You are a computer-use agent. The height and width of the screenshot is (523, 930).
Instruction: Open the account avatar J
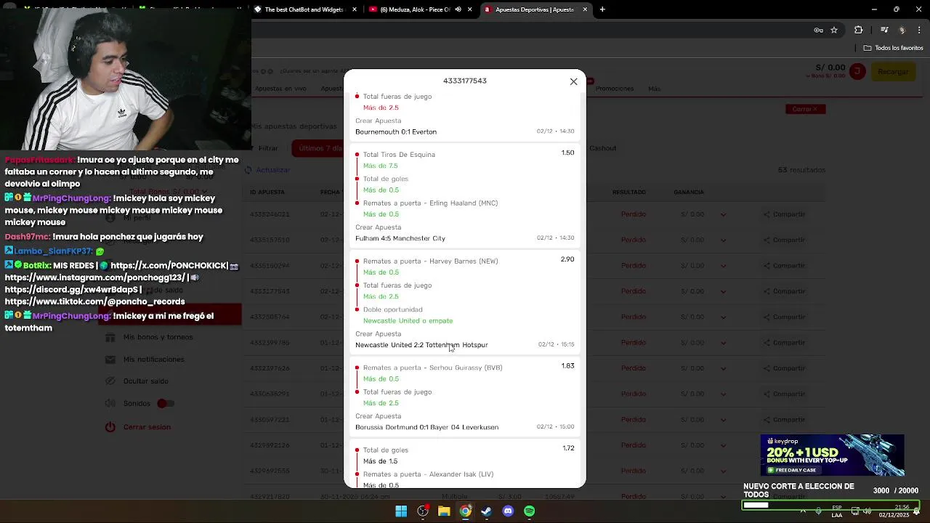(858, 71)
